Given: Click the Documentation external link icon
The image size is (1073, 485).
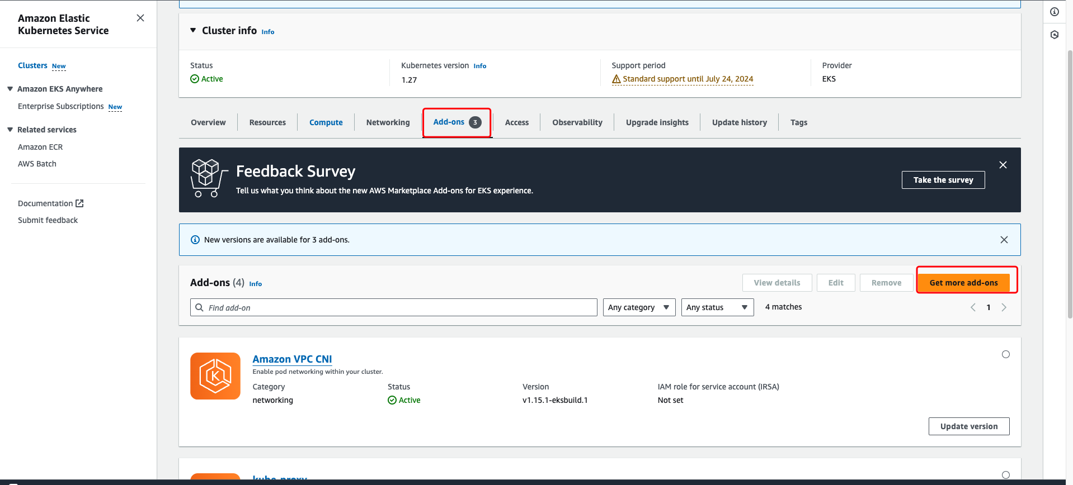Looking at the screenshot, I should coord(79,203).
